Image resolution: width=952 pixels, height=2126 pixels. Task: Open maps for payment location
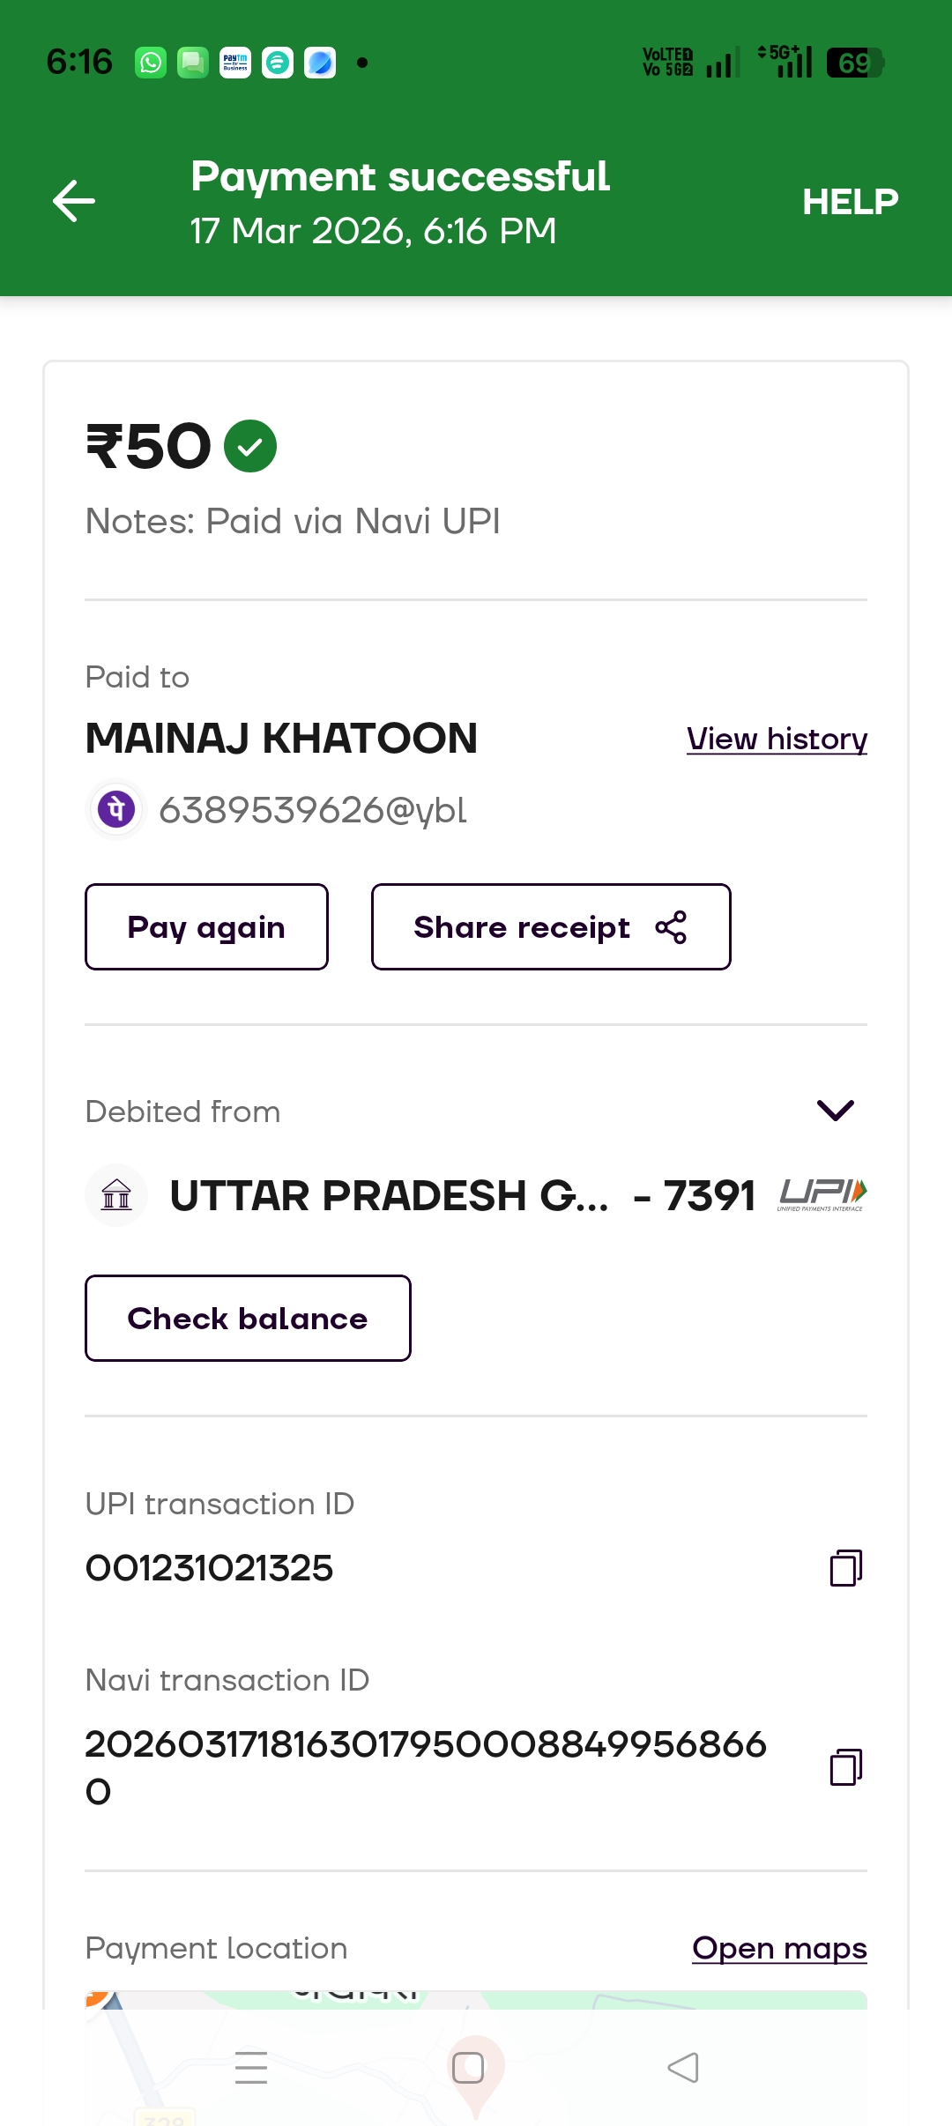coord(779,1948)
